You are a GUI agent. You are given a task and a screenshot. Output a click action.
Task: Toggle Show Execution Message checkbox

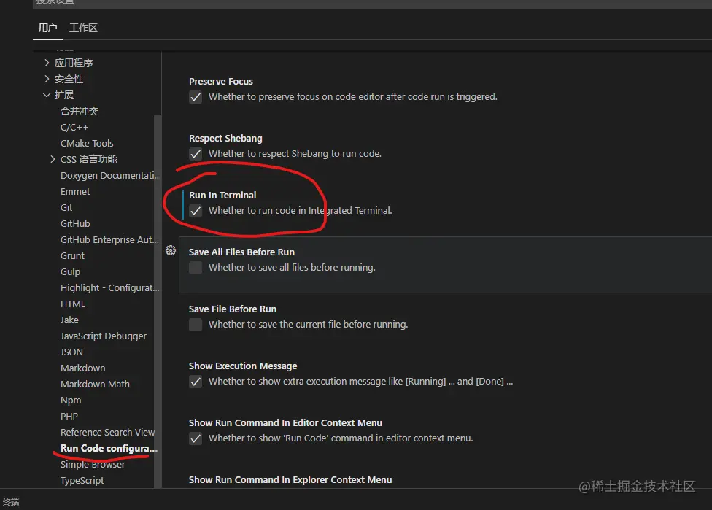(x=196, y=382)
